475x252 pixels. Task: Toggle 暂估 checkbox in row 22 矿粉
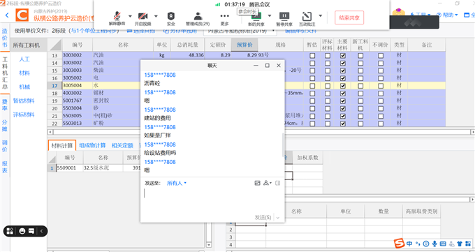coord(312,124)
